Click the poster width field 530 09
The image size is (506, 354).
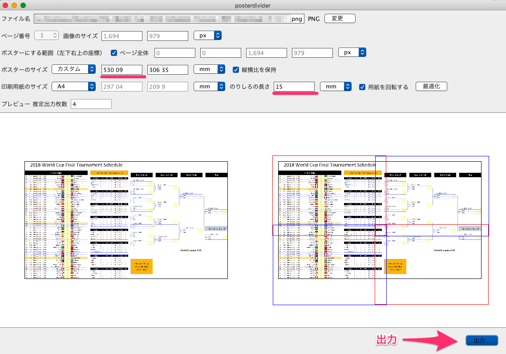point(121,70)
